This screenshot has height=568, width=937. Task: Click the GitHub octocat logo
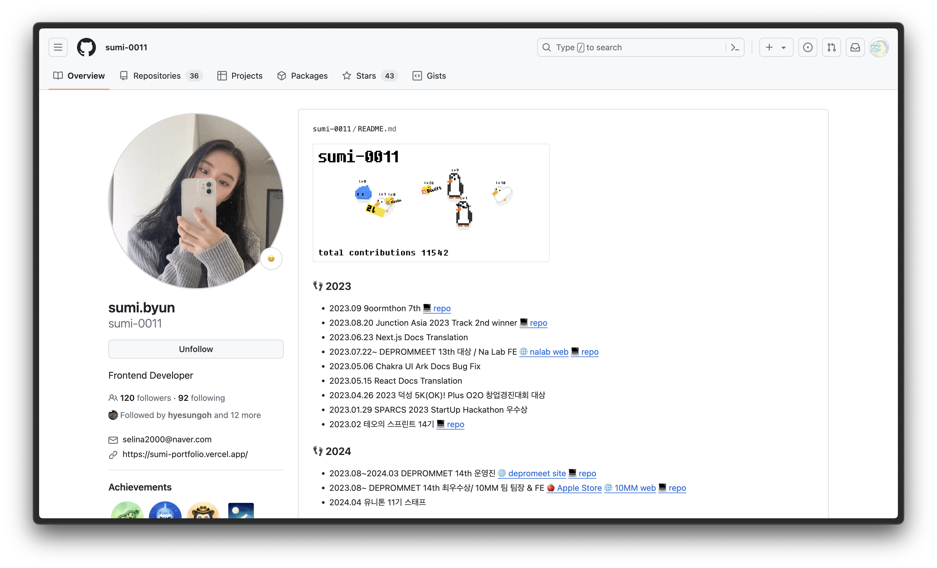[x=86, y=48]
